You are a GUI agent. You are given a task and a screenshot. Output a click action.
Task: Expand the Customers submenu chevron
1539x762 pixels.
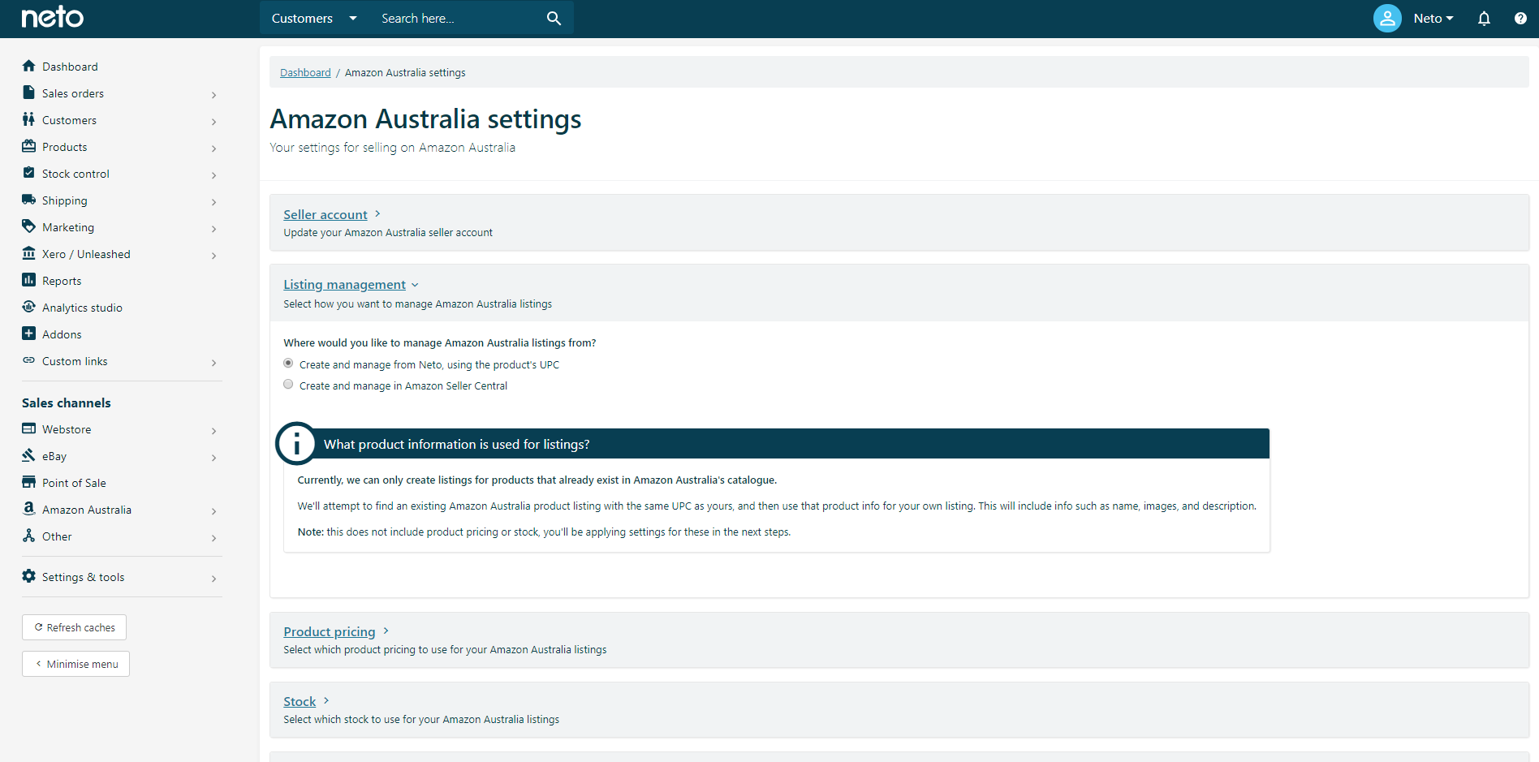214,122
